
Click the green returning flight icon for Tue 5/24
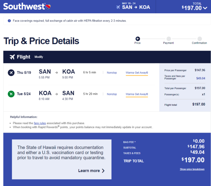point(11,94)
